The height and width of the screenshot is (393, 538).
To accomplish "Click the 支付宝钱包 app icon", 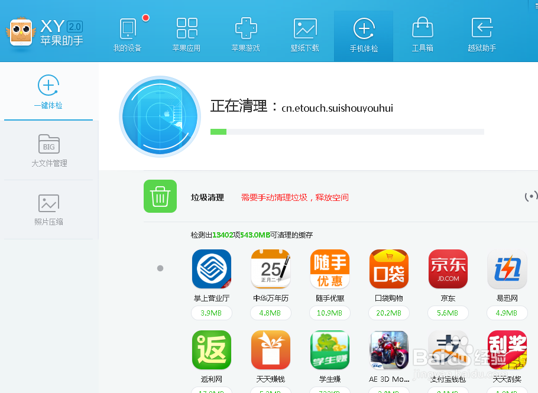I will 448,350.
